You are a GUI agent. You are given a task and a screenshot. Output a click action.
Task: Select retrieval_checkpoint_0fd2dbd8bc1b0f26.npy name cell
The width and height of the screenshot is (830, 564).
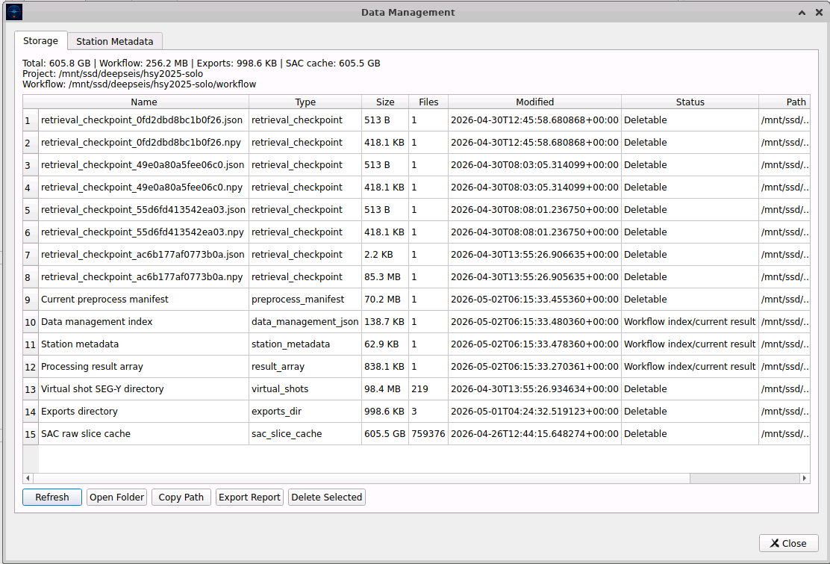[x=143, y=143]
